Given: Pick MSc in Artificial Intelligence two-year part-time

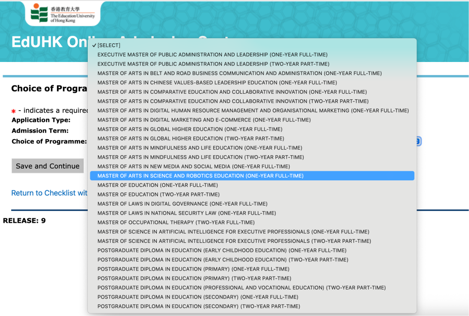Looking at the screenshot, I should point(234,241).
